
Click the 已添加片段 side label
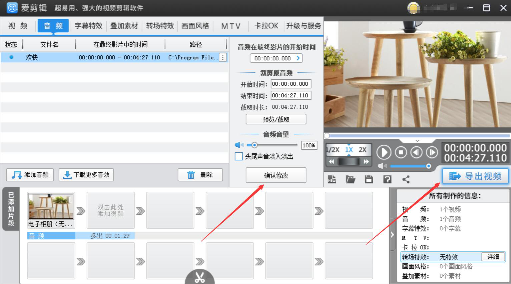(x=11, y=209)
